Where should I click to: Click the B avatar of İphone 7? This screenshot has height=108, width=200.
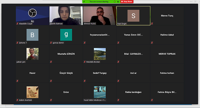tap(32, 35)
